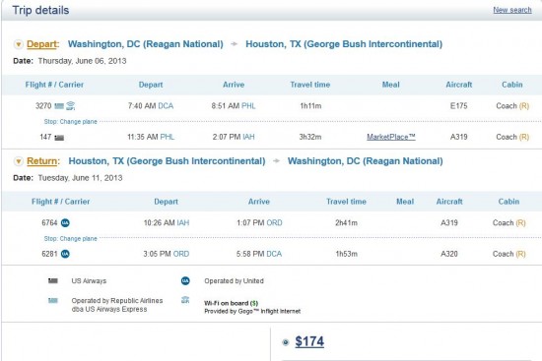Image resolution: width=542 pixels, height=361 pixels.
Task: Click the ORD arrival airport code
Action: tap(275, 223)
